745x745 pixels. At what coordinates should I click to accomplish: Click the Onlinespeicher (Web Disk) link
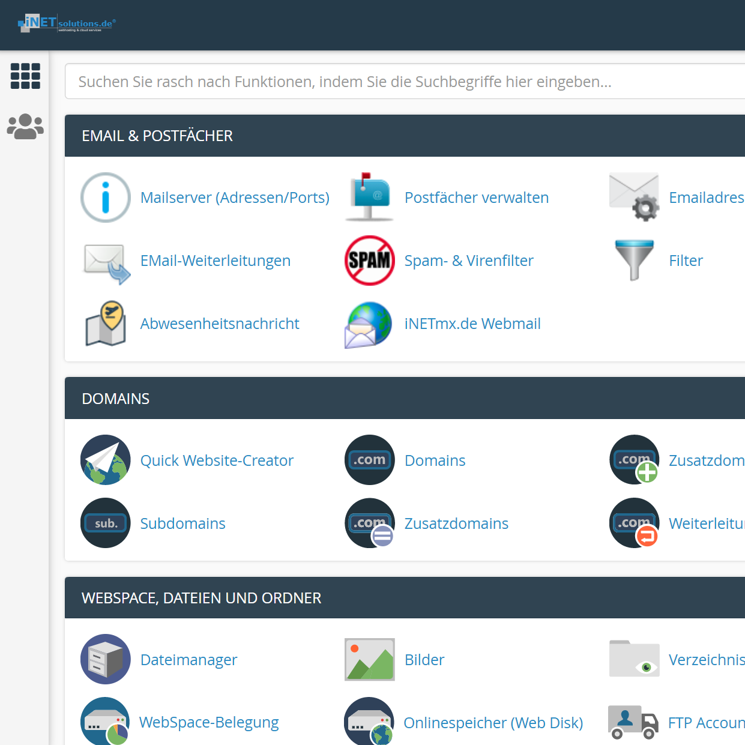[493, 723]
